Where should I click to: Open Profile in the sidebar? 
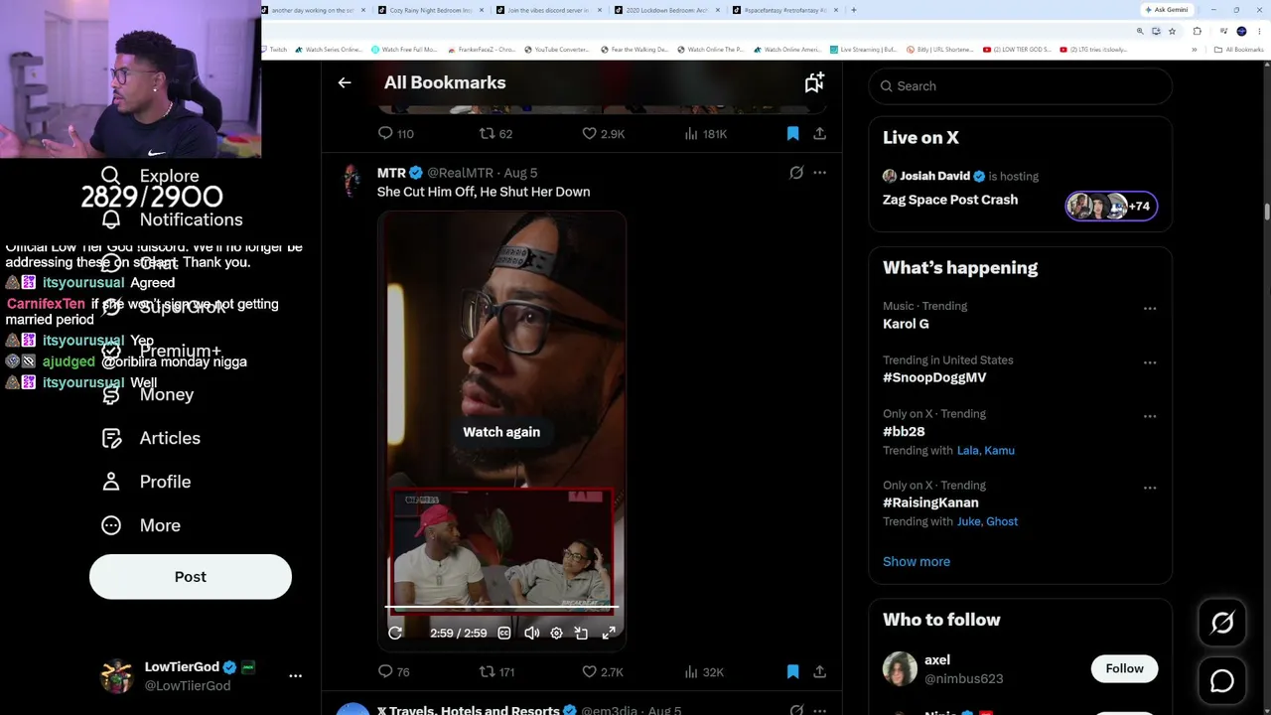pyautogui.click(x=147, y=482)
